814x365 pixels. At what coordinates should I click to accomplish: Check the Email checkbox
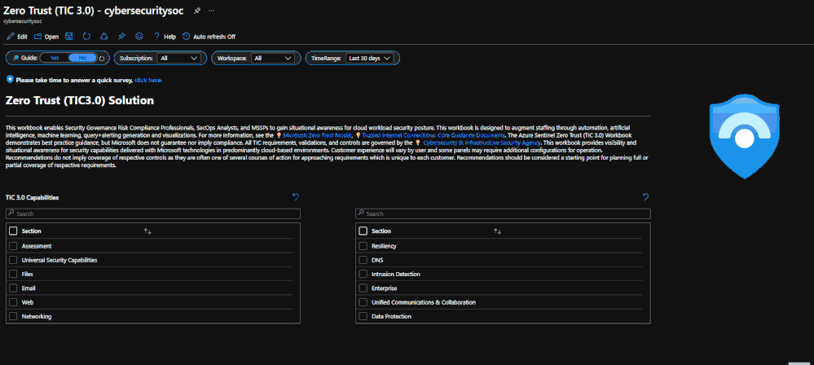tap(13, 288)
